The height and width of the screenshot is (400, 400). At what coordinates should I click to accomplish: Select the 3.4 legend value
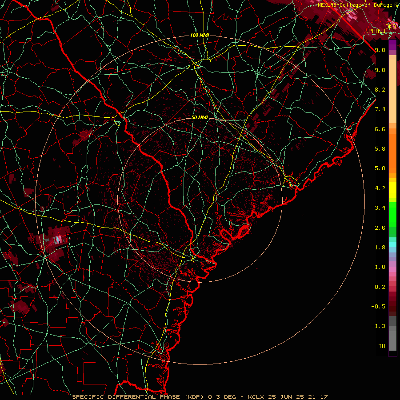tap(380, 208)
